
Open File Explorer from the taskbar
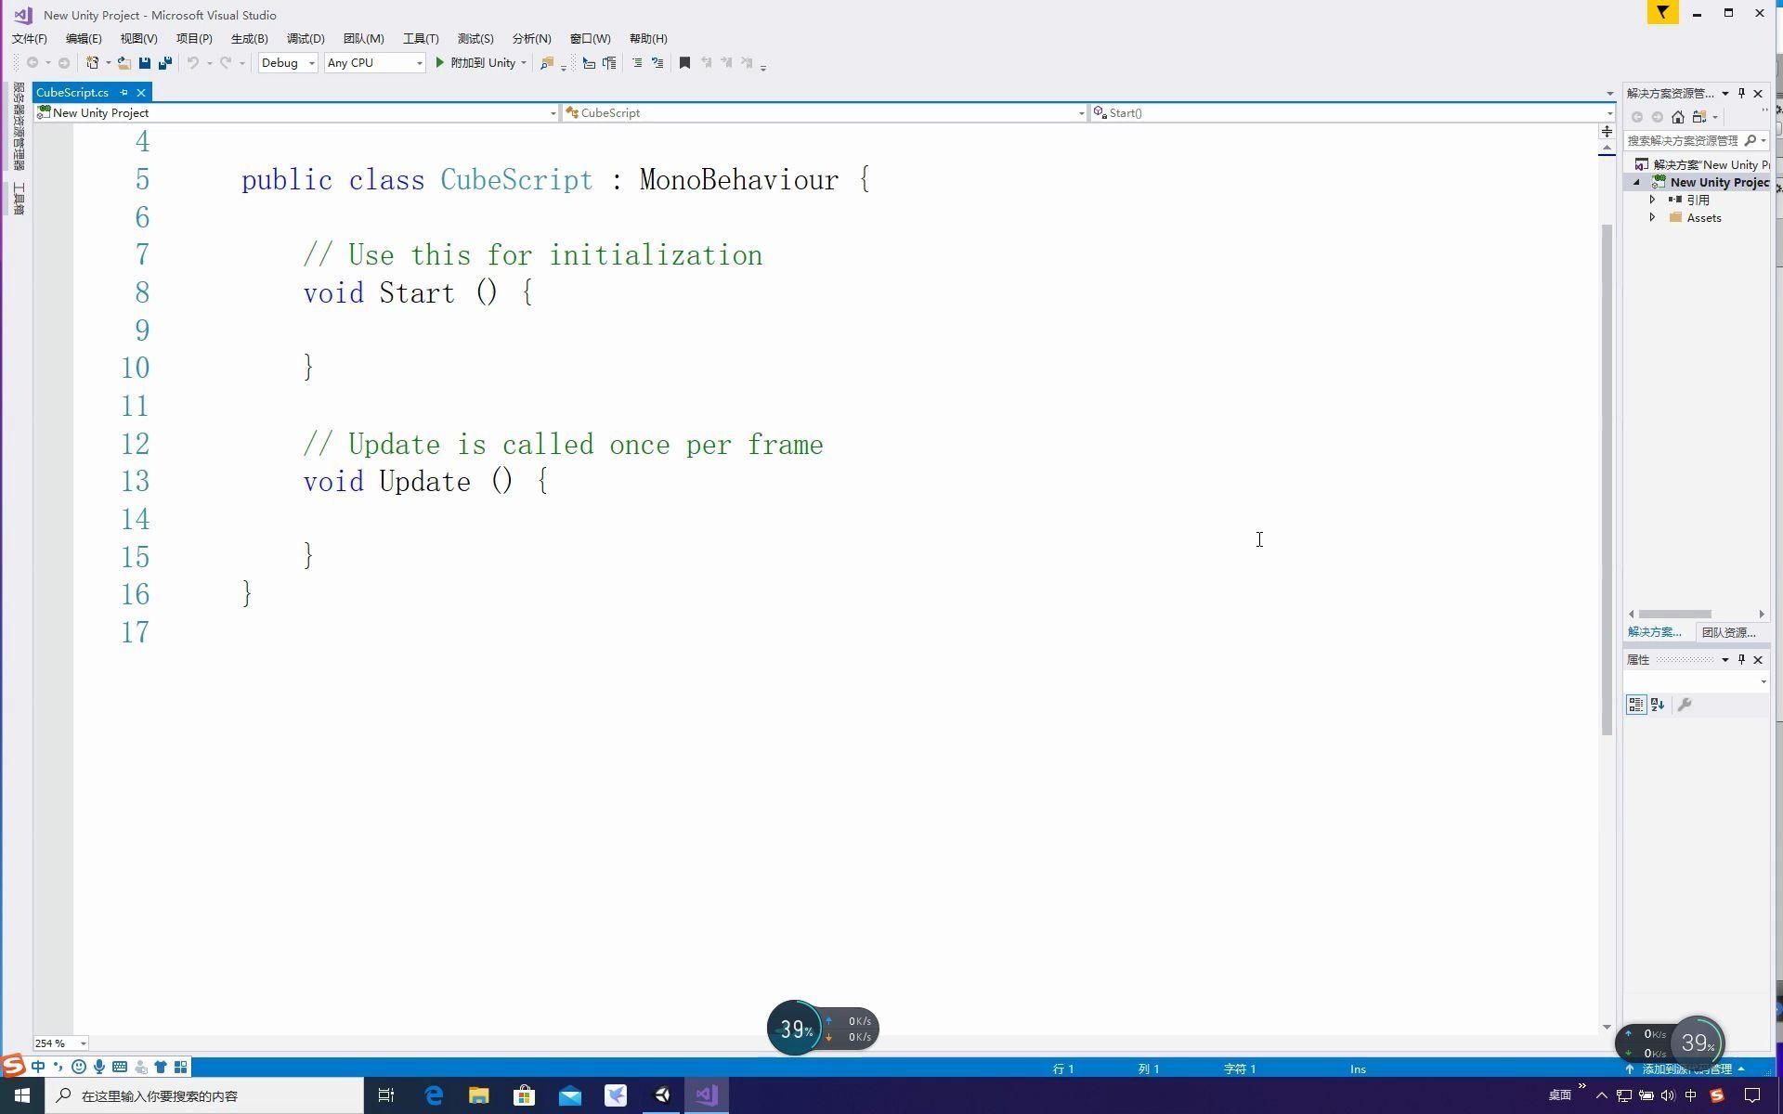(479, 1095)
